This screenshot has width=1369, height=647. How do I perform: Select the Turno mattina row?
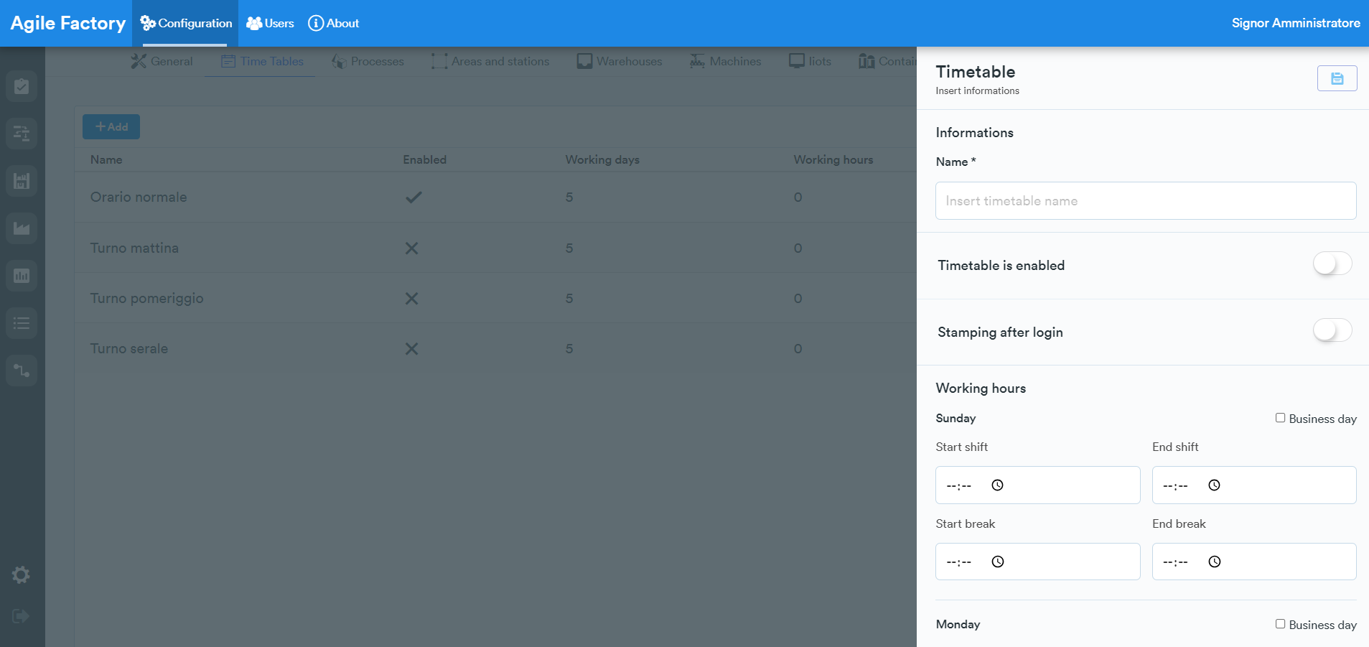coord(495,248)
